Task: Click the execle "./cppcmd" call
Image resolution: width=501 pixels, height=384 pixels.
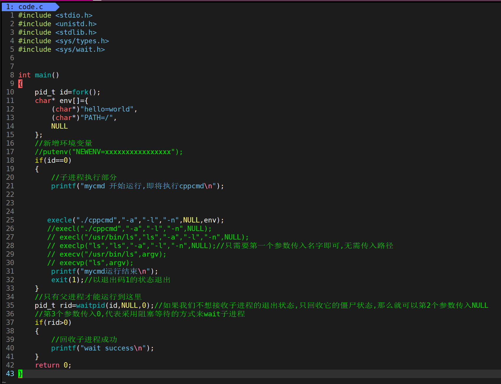Action: tap(135, 220)
